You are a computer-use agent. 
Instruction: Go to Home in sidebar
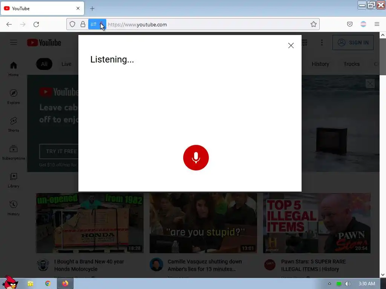click(x=14, y=69)
